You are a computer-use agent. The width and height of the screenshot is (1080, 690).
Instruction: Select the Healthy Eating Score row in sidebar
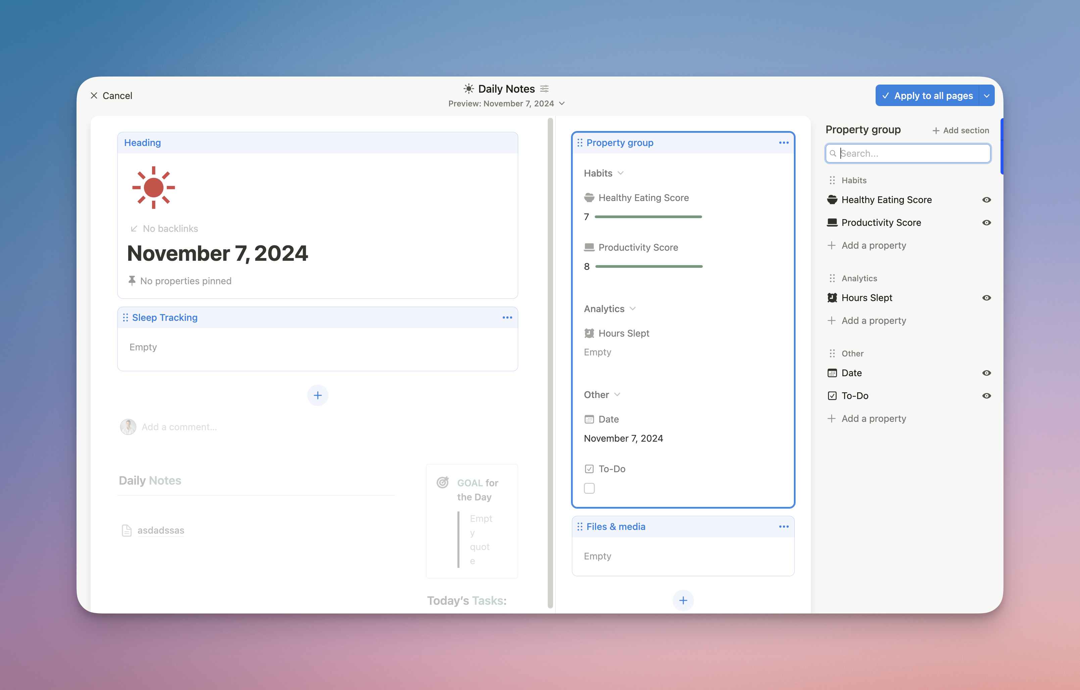click(x=909, y=200)
